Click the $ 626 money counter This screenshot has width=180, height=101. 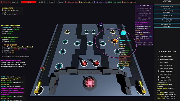(x=41, y=2)
